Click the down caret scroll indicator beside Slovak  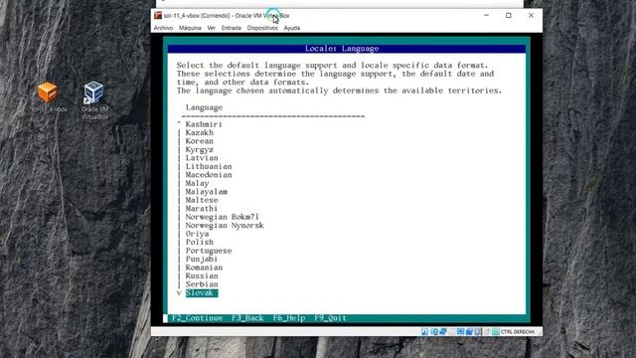pos(179,292)
